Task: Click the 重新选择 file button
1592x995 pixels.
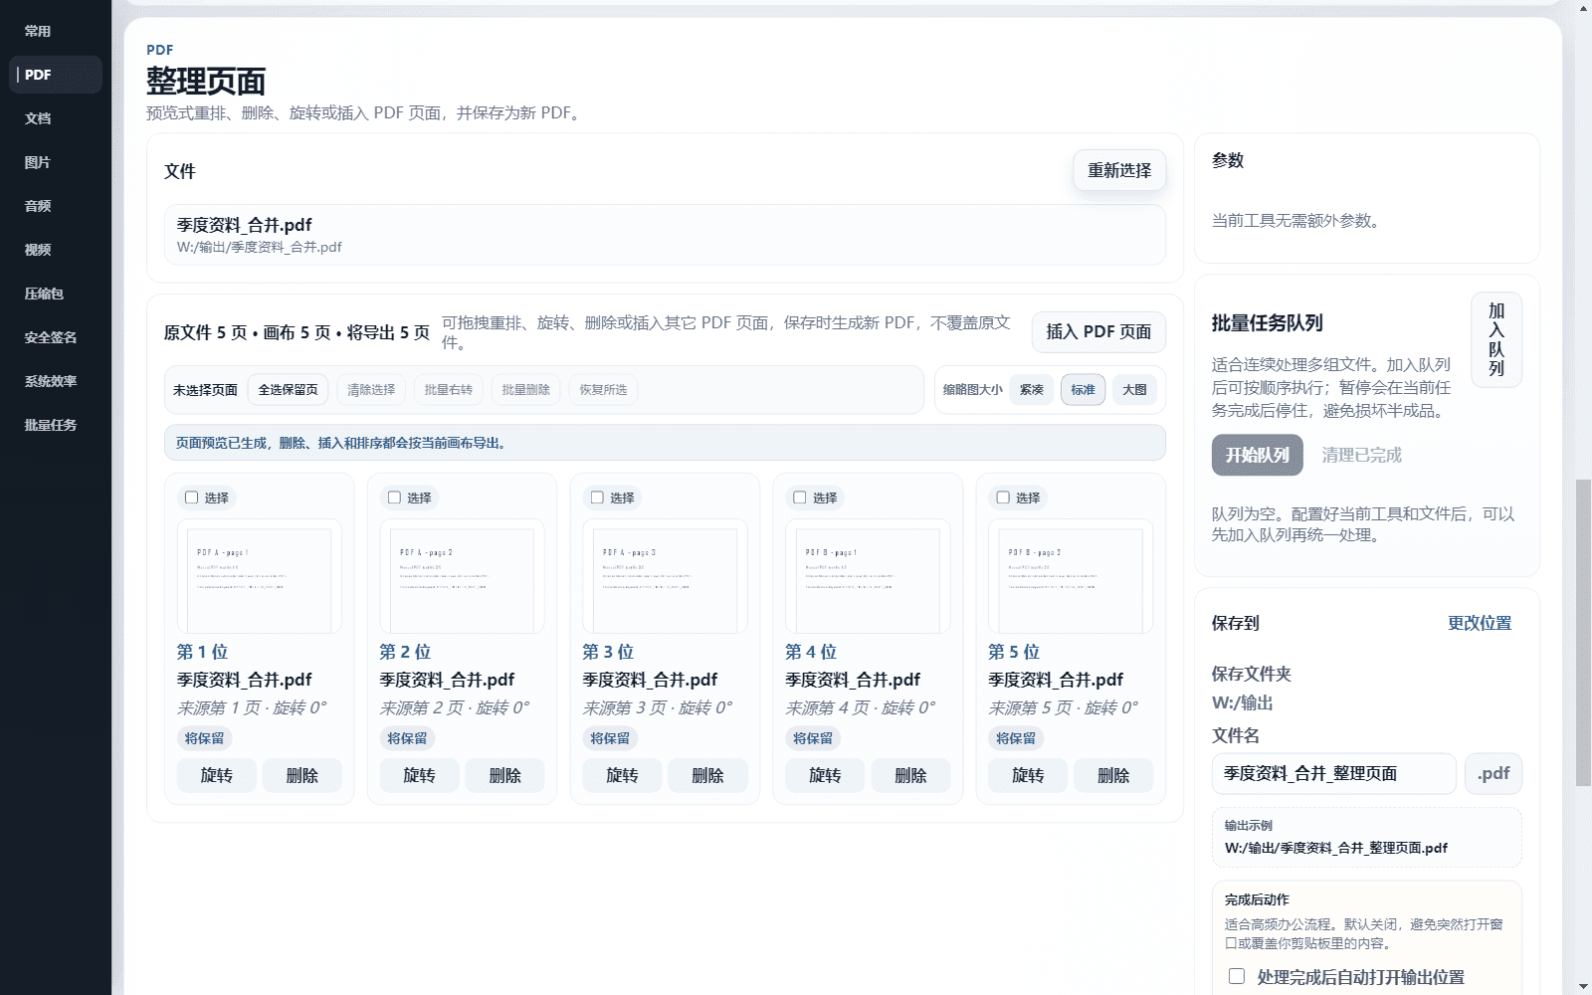Action: click(x=1119, y=170)
